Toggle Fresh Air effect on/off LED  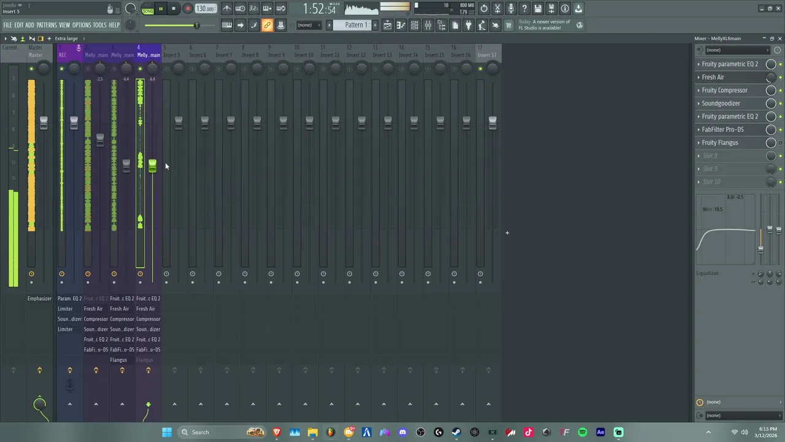[780, 77]
